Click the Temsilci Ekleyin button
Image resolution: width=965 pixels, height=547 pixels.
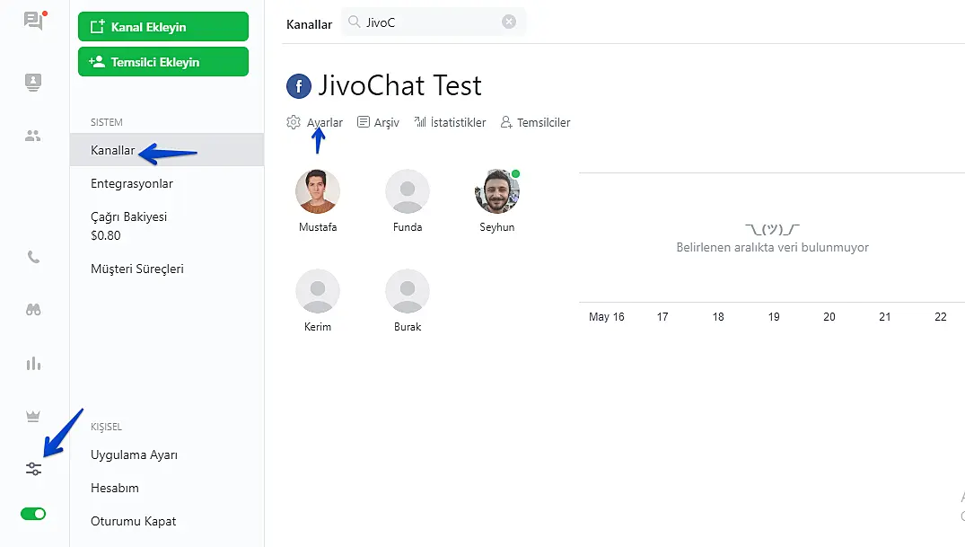point(163,62)
